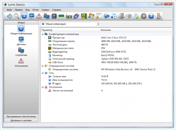Screen dimensions: 176x130
Task: Click the CPU ID chip toolbar icon
Action: point(54,16)
